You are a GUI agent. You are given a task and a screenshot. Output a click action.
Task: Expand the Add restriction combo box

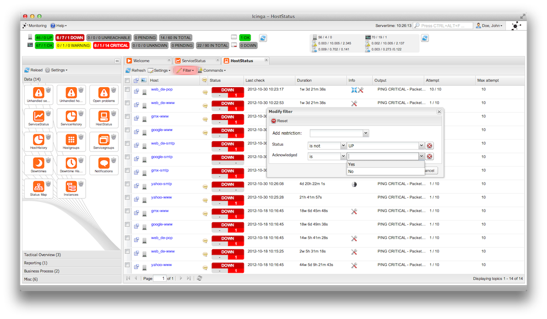[x=366, y=133]
